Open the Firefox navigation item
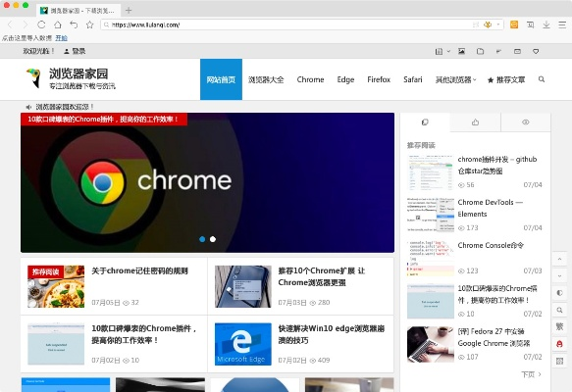 pyautogui.click(x=379, y=79)
